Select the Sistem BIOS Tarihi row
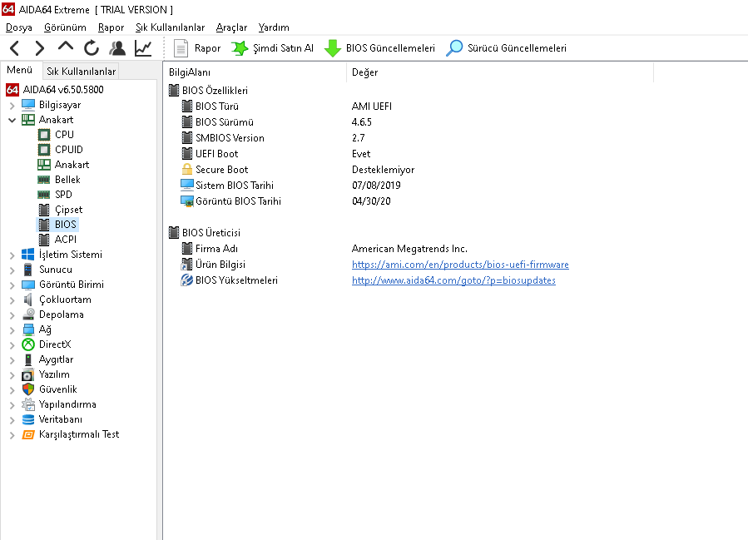The image size is (748, 540). coord(410,186)
